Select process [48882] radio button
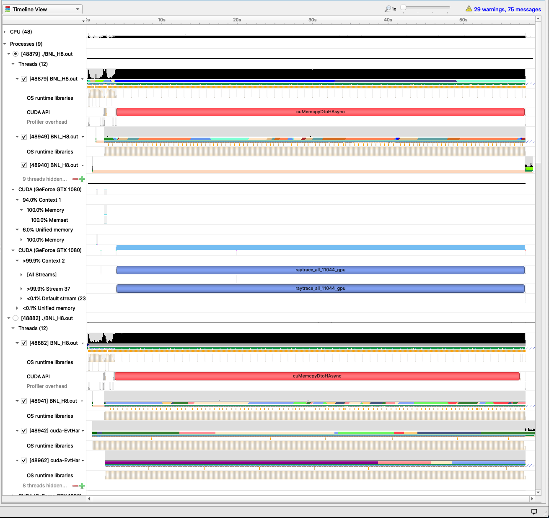The image size is (549, 518). pyautogui.click(x=16, y=318)
